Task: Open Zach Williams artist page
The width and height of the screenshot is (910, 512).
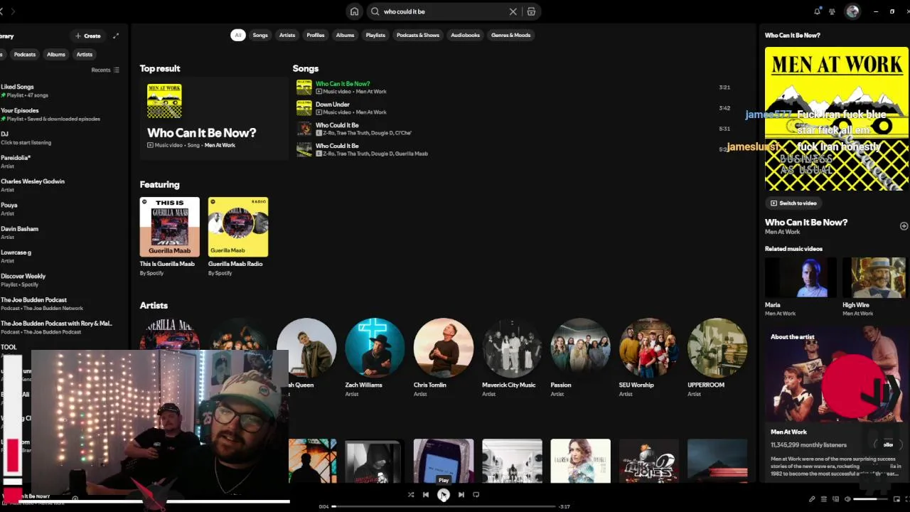Action: click(375, 357)
